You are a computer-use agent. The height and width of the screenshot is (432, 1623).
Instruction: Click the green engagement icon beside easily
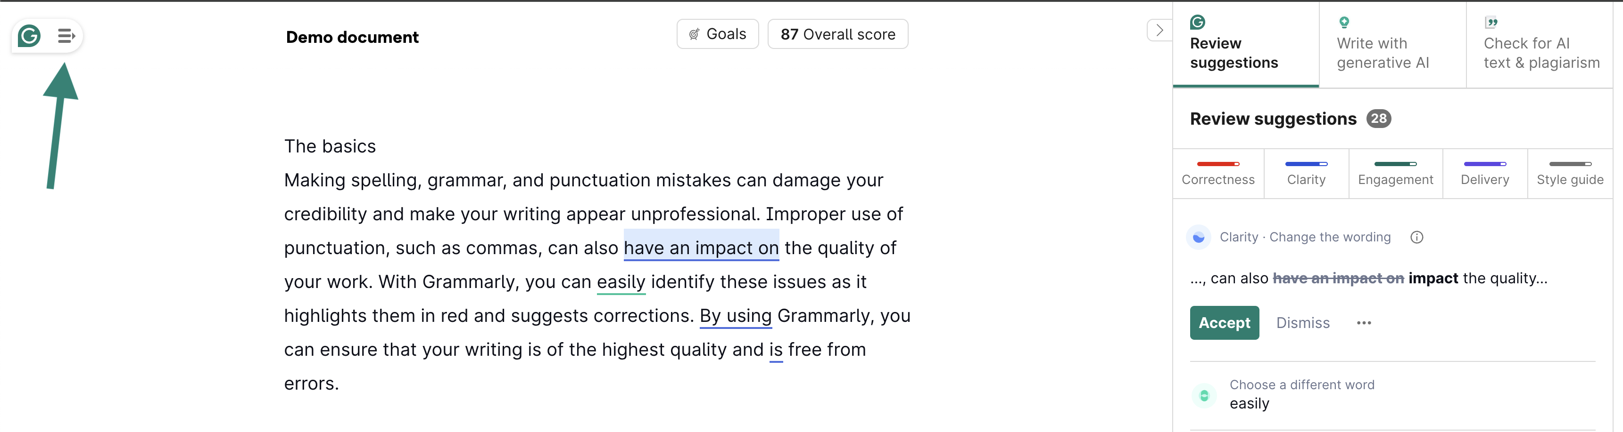point(1204,395)
